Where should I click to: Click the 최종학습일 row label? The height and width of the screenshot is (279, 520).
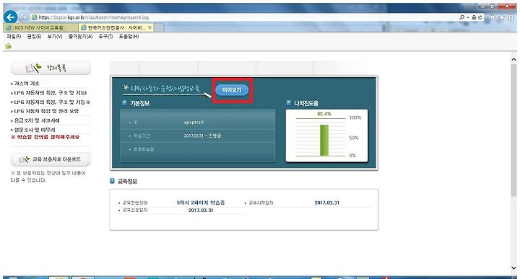(144, 149)
